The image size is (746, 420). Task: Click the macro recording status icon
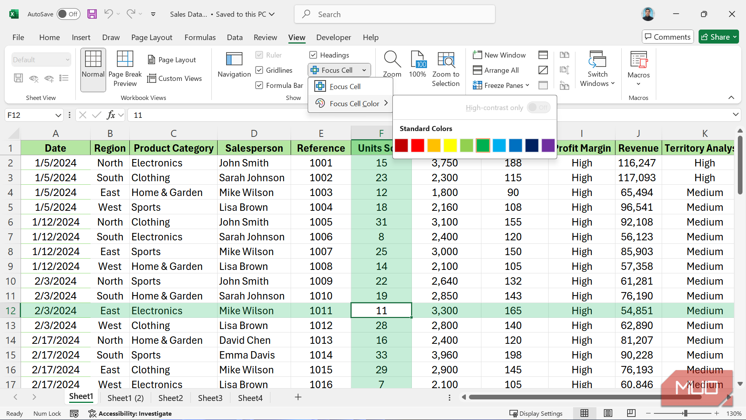[74, 413]
